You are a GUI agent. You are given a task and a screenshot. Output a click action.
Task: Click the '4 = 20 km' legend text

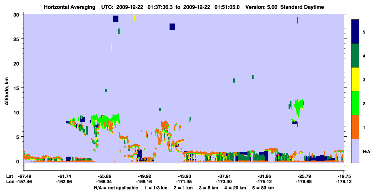[x=235, y=188]
